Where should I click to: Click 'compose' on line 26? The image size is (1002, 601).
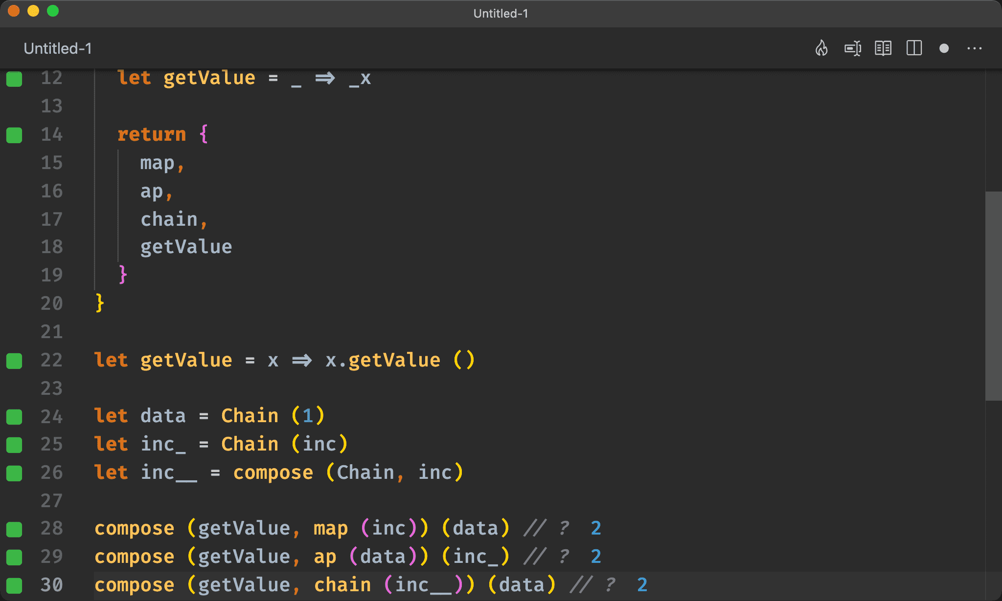pos(273,473)
